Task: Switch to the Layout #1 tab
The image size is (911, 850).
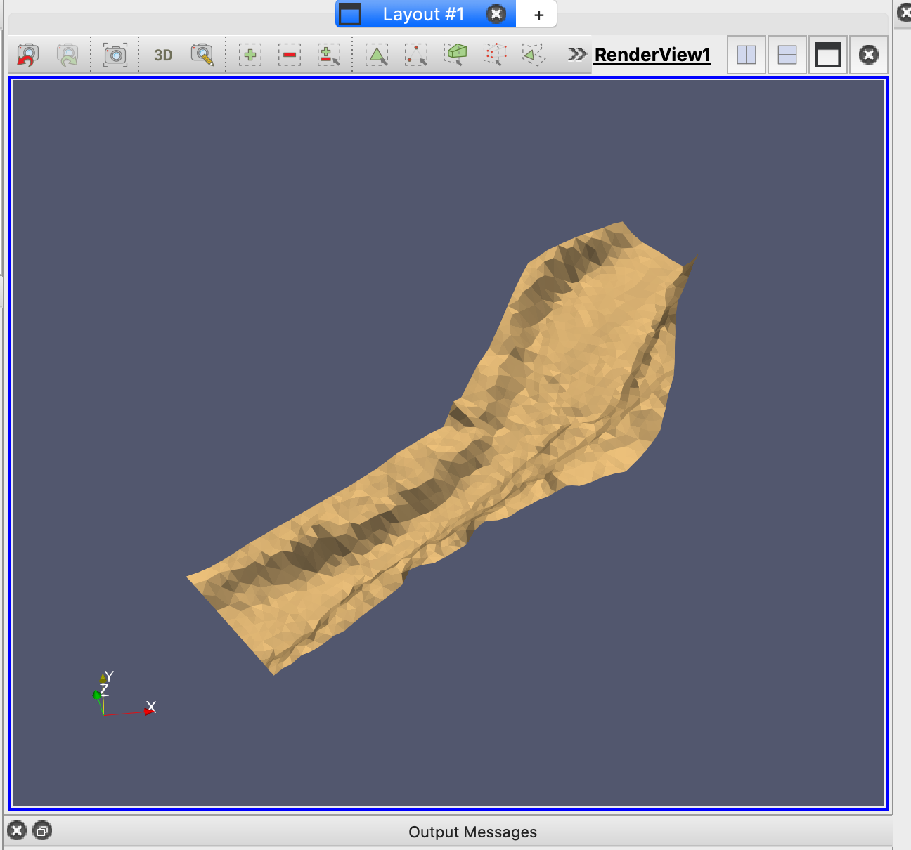Action: click(423, 14)
